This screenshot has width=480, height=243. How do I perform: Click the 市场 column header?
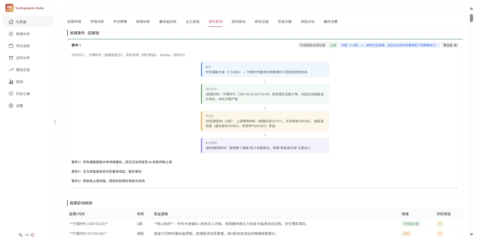(140, 214)
